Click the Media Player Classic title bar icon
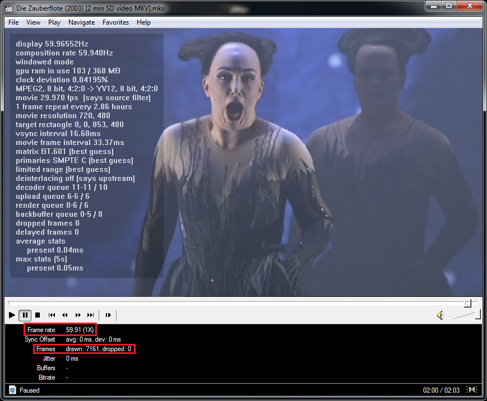This screenshot has height=401, width=487. [10, 8]
